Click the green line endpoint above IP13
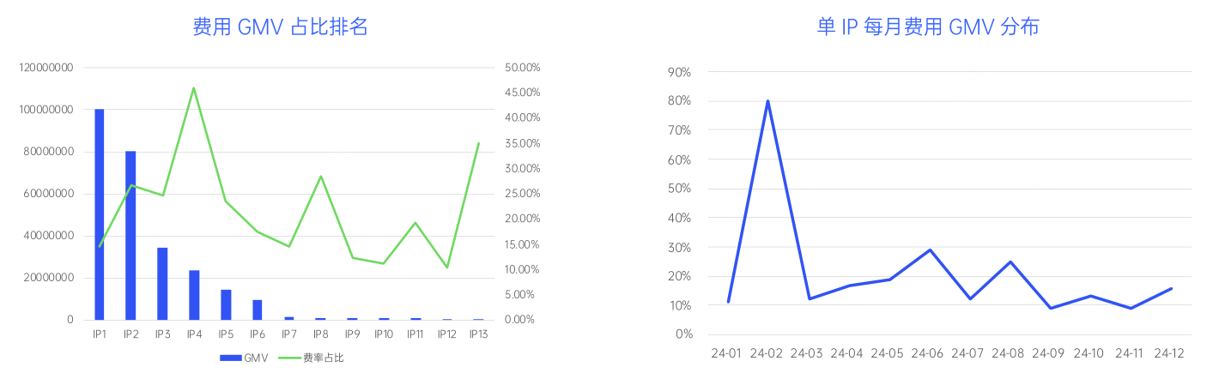Screen dimensions: 1213x391 click(x=478, y=143)
